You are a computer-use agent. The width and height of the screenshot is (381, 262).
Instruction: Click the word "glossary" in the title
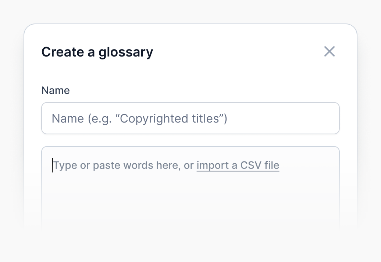[125, 52]
